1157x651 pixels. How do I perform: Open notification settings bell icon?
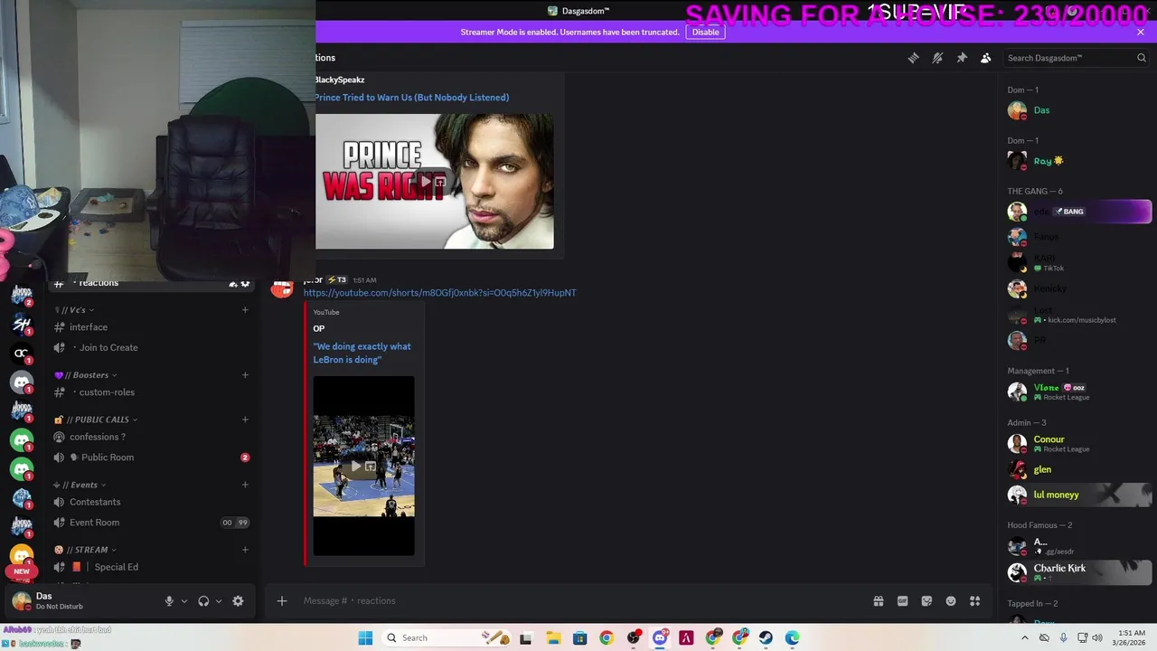pos(937,58)
